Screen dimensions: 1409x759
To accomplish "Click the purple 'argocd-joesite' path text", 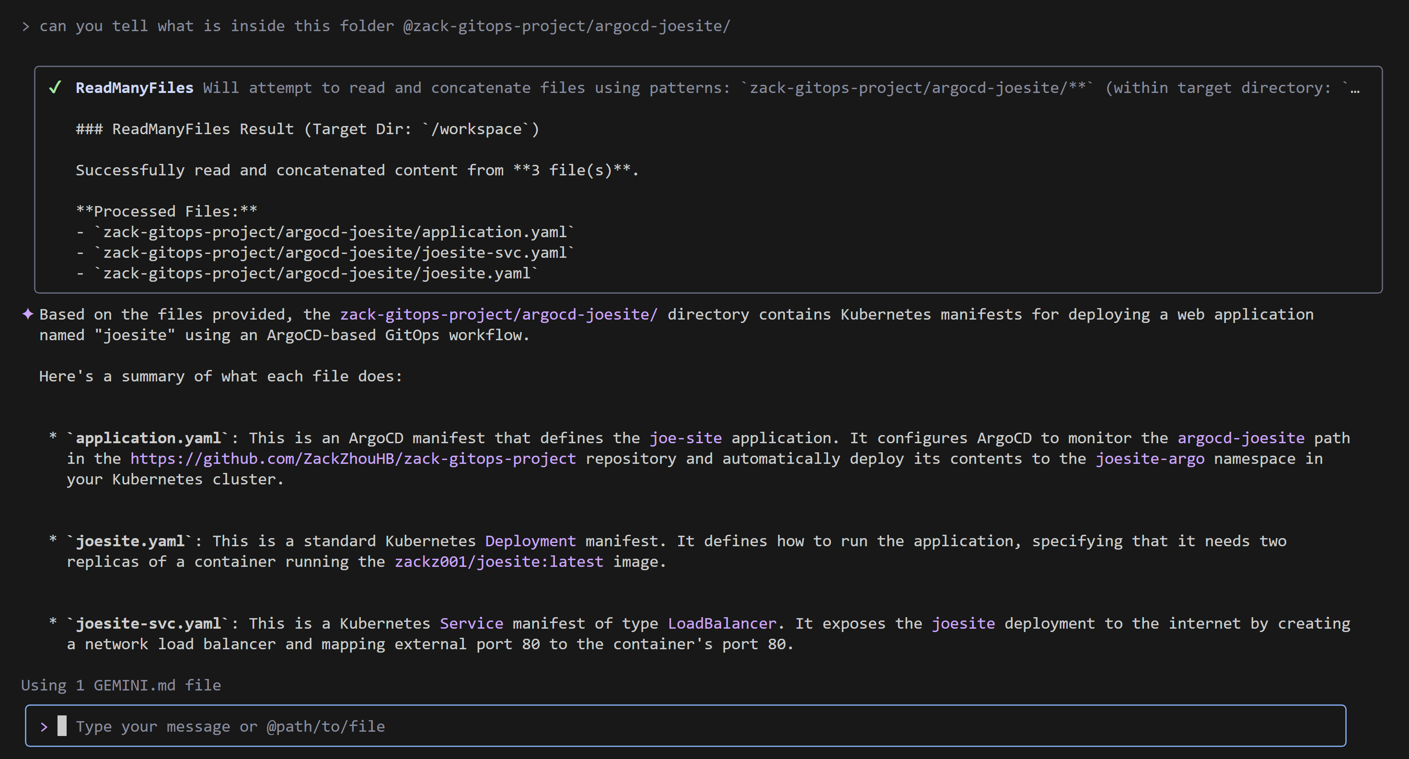I will 1240,438.
